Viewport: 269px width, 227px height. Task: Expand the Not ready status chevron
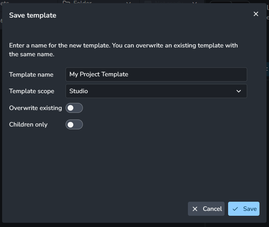195,2
